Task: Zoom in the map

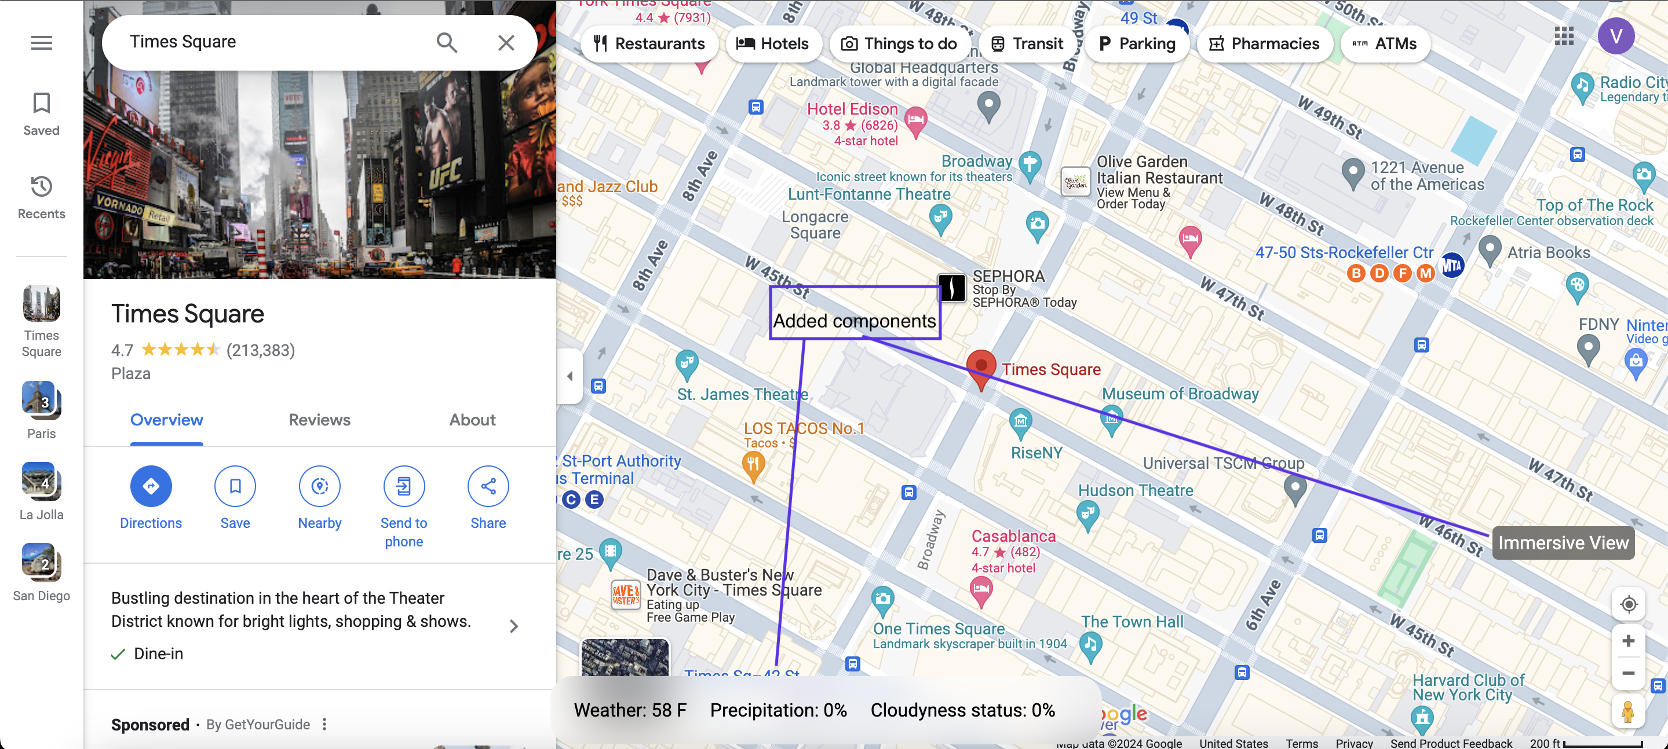Action: (1629, 641)
